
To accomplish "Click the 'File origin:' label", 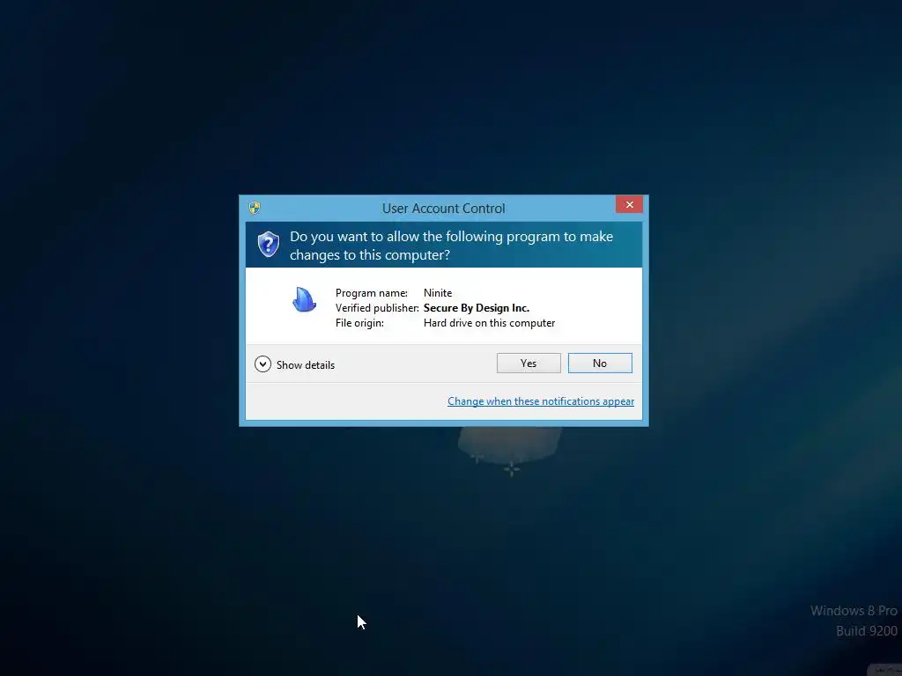I will click(x=359, y=323).
